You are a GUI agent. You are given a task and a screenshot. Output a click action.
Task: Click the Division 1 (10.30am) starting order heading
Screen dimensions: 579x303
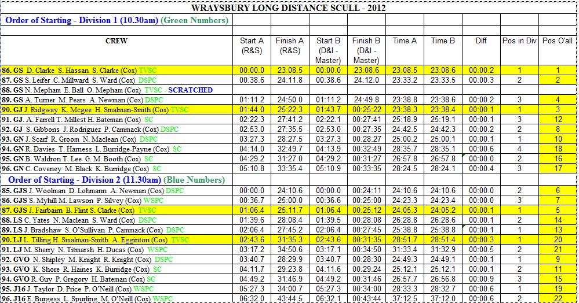[115, 21]
